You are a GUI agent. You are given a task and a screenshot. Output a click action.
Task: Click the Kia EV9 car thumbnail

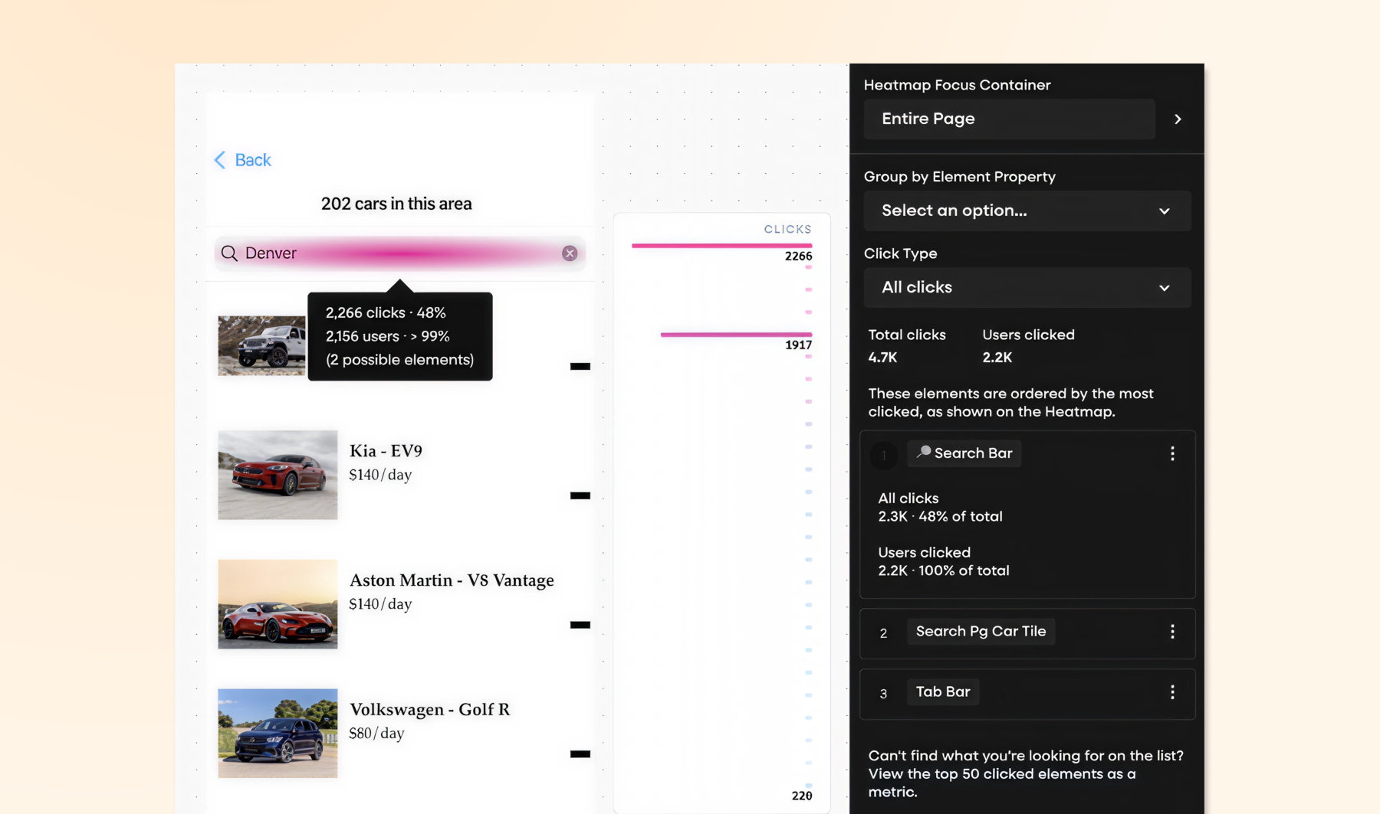278,475
